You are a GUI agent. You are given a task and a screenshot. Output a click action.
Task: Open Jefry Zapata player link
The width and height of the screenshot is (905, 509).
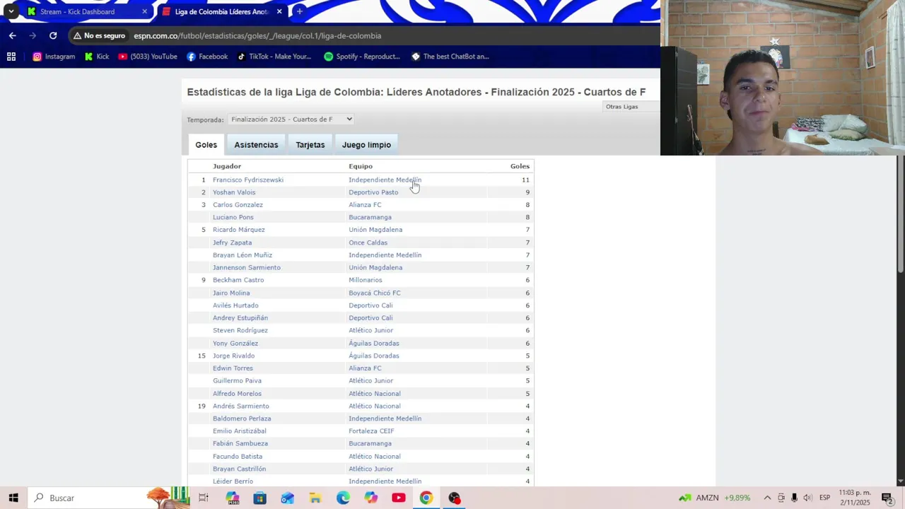pyautogui.click(x=232, y=242)
